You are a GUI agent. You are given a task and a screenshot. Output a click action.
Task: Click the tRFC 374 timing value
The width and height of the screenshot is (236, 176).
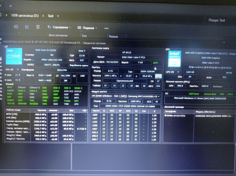click(158, 86)
